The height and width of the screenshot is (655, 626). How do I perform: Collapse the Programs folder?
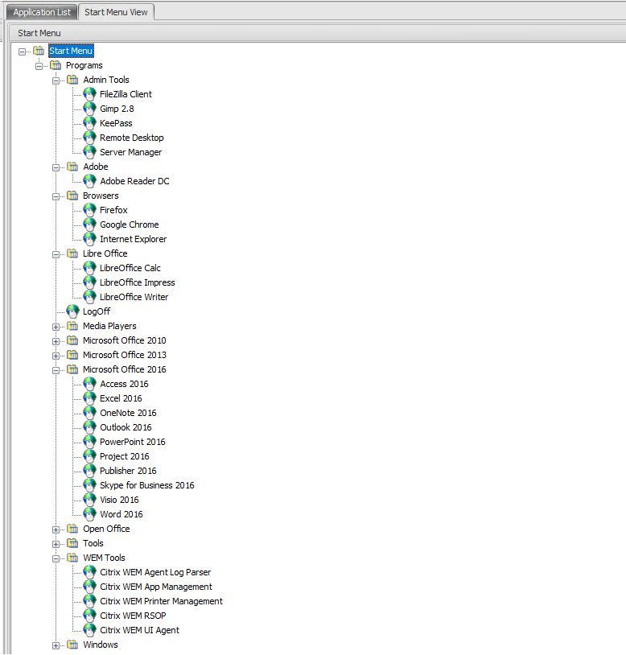point(39,66)
